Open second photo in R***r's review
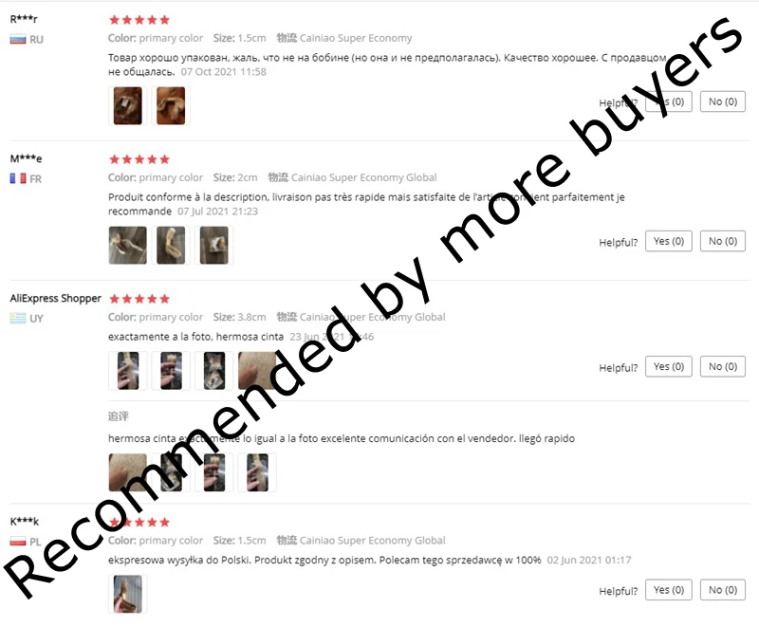 click(x=171, y=106)
